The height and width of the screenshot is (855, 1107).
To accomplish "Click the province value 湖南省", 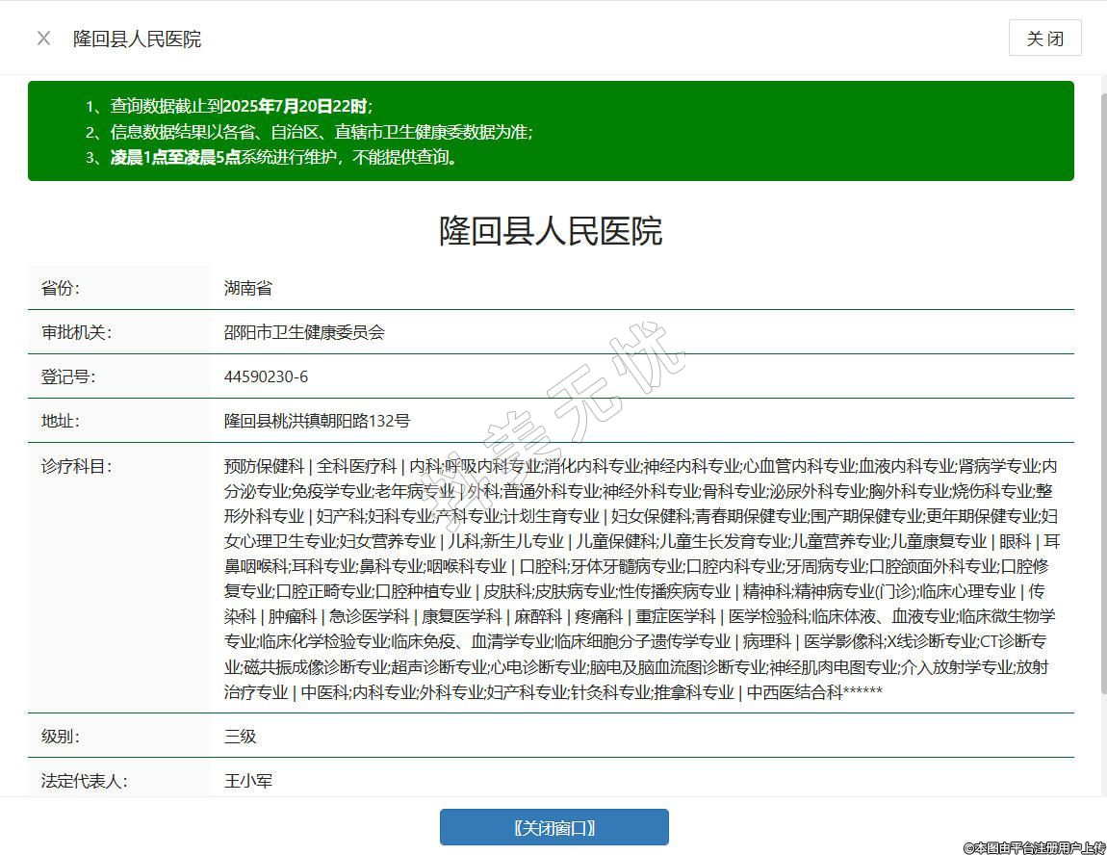I will click(248, 288).
